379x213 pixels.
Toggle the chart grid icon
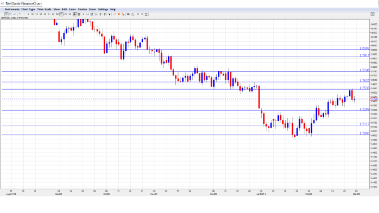(79, 14)
